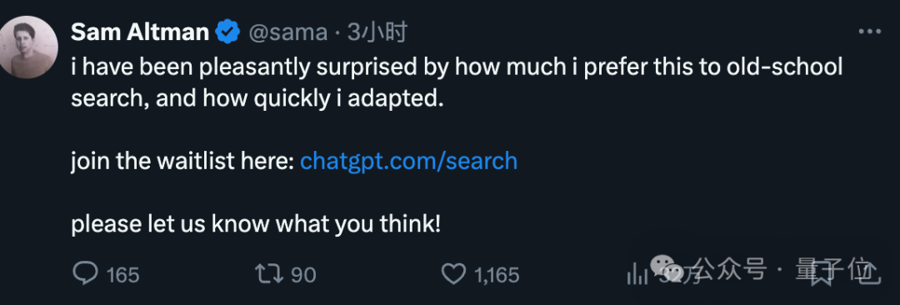Click the reply speech bubble icon
This screenshot has width=900, height=305.
86,274
